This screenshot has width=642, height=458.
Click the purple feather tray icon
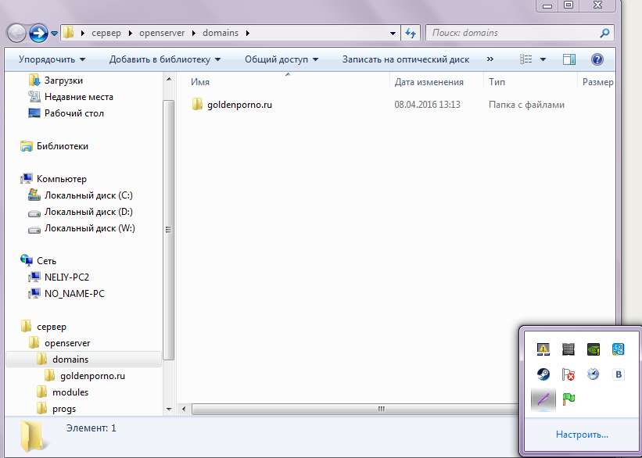click(543, 399)
